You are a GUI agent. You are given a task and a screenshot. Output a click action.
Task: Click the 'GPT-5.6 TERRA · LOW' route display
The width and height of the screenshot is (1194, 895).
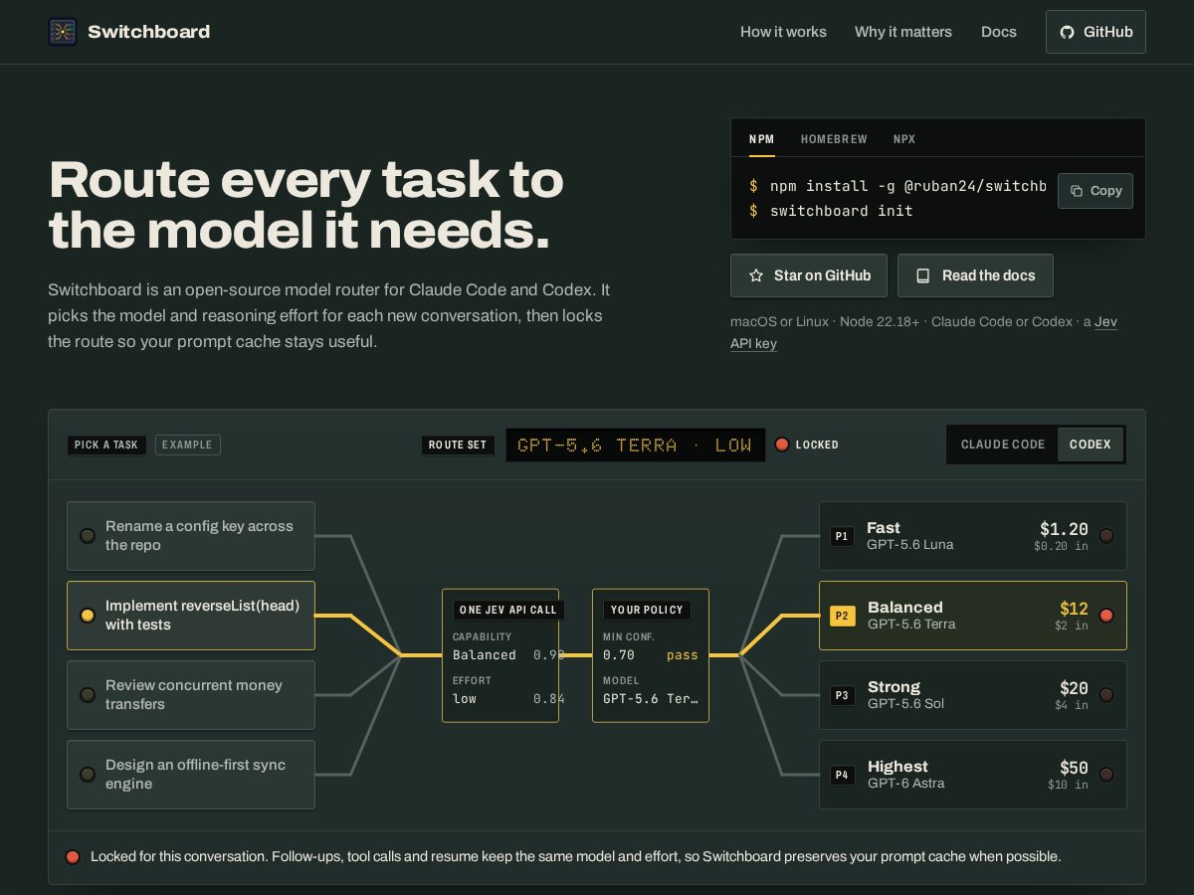[635, 445]
